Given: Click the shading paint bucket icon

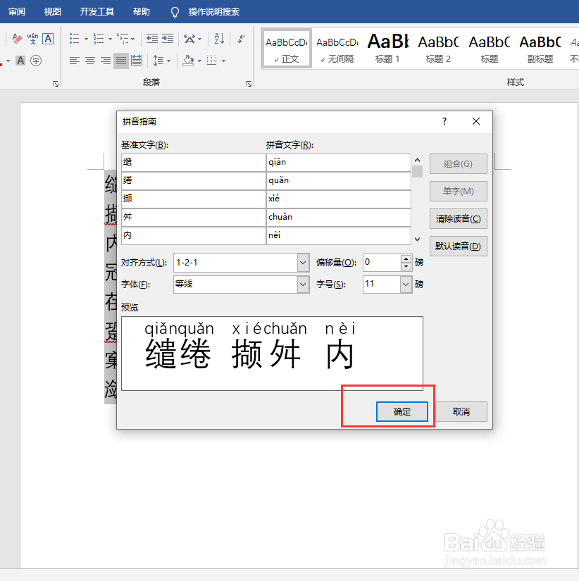Looking at the screenshot, I should 187,61.
